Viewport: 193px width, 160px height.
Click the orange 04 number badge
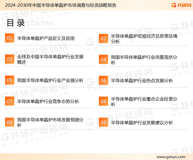pos(103,59)
